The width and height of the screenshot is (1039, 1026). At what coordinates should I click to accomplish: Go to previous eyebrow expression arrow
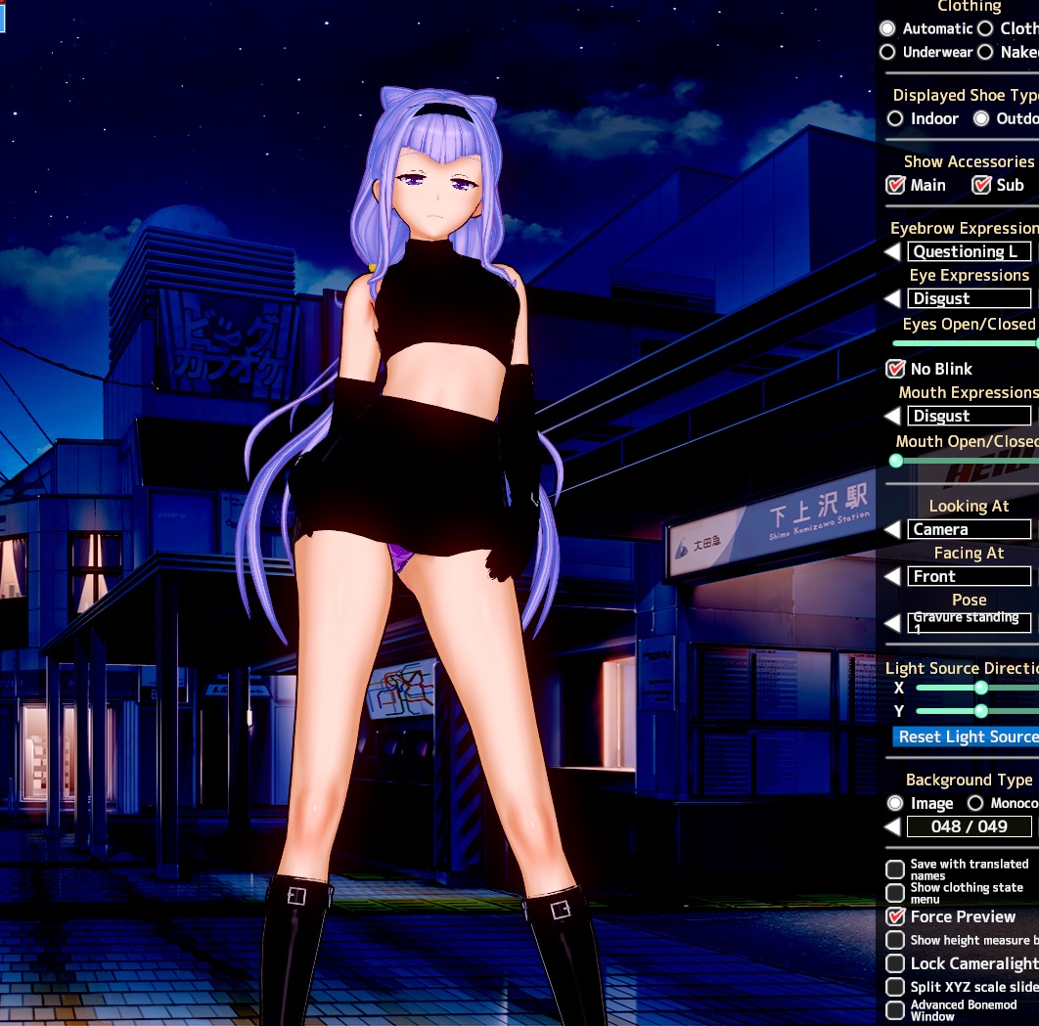point(892,251)
